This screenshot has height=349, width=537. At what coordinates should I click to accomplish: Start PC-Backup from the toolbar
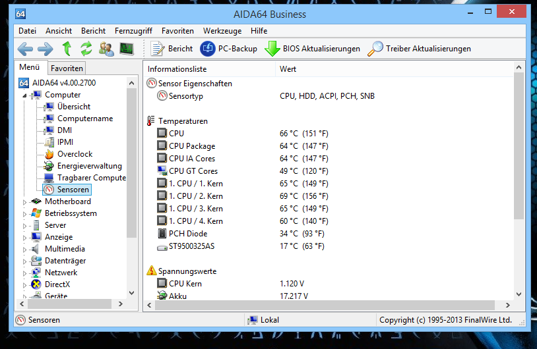click(228, 49)
